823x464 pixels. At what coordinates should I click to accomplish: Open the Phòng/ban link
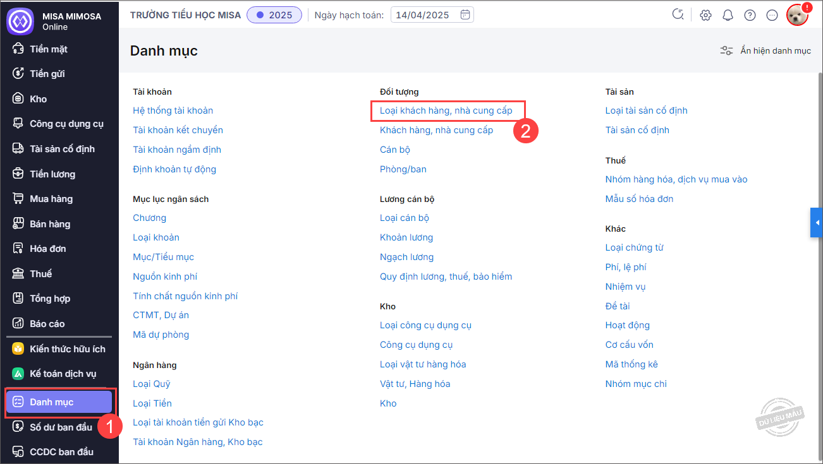pos(403,169)
